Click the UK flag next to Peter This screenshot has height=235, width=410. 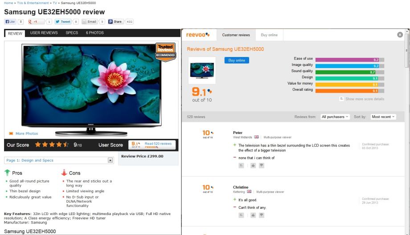coord(256,137)
